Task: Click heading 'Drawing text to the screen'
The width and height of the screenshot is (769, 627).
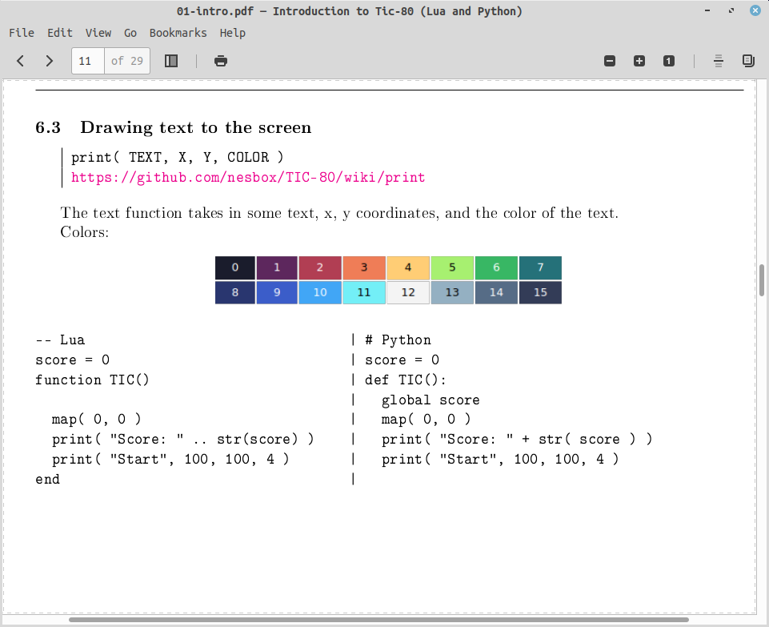Action: tap(196, 127)
